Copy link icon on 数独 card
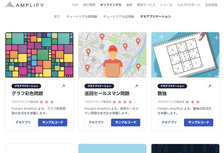The height and width of the screenshot is (153, 224). pos(209,86)
